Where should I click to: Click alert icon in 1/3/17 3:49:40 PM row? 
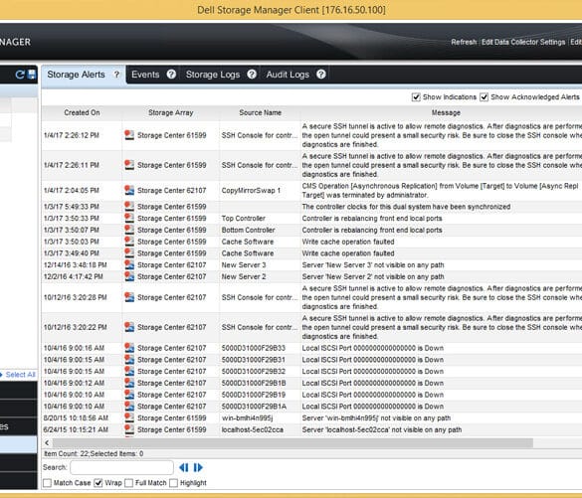pos(129,252)
